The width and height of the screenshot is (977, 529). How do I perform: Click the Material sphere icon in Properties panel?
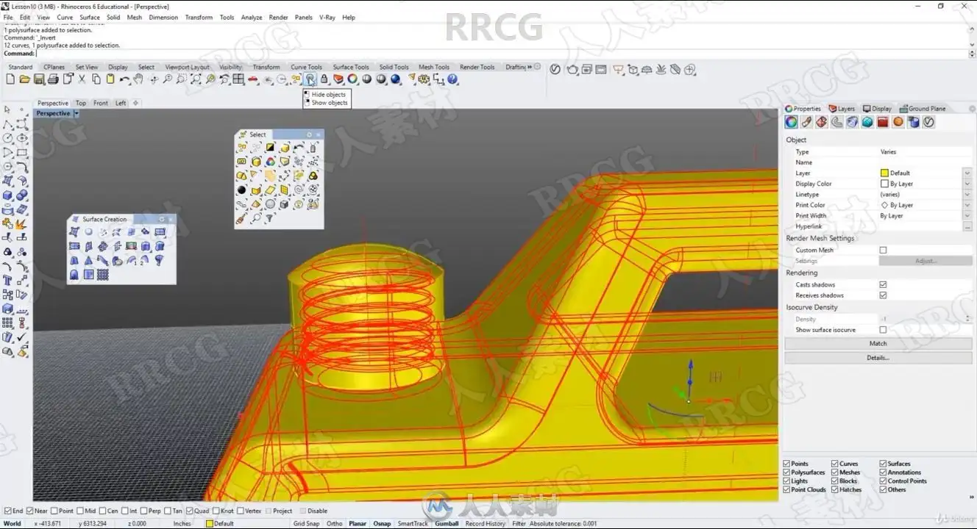[x=898, y=122]
